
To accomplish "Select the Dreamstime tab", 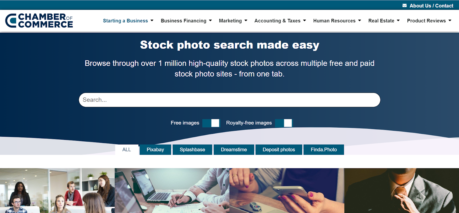I will pos(234,150).
